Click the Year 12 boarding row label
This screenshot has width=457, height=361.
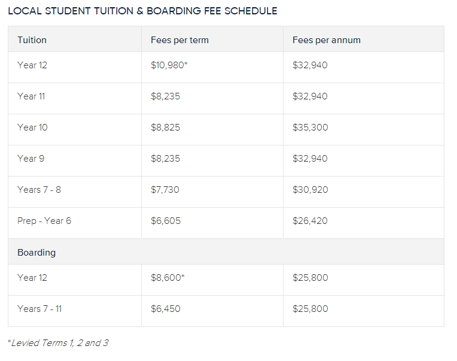(x=32, y=278)
